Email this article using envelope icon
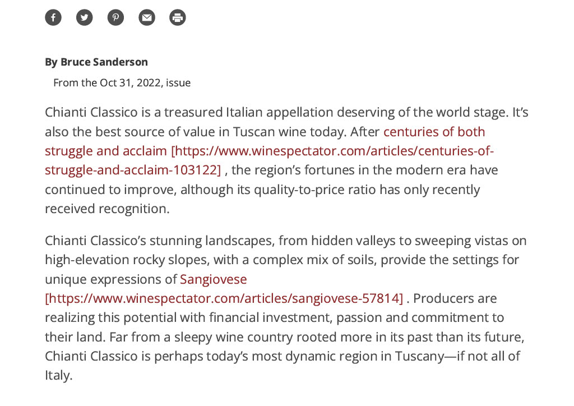The image size is (574, 406). pos(146,17)
